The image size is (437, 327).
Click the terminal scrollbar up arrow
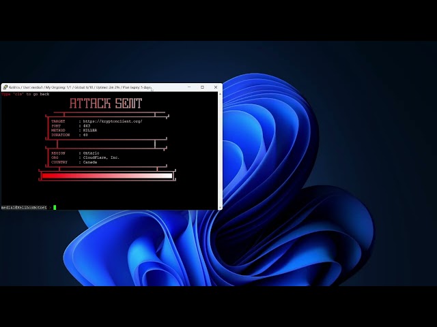pyautogui.click(x=220, y=94)
